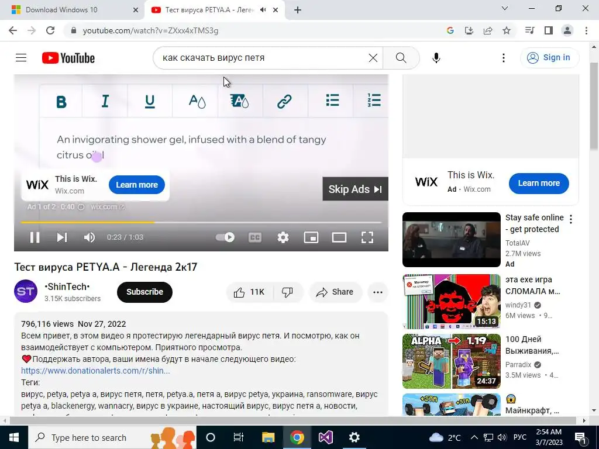Open options menu for the TotalAV ad
Image resolution: width=599 pixels, height=449 pixels.
coord(571,219)
